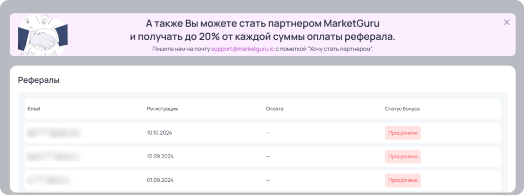Click Просрочено badge for 10.10.2024 referral

[403, 133]
